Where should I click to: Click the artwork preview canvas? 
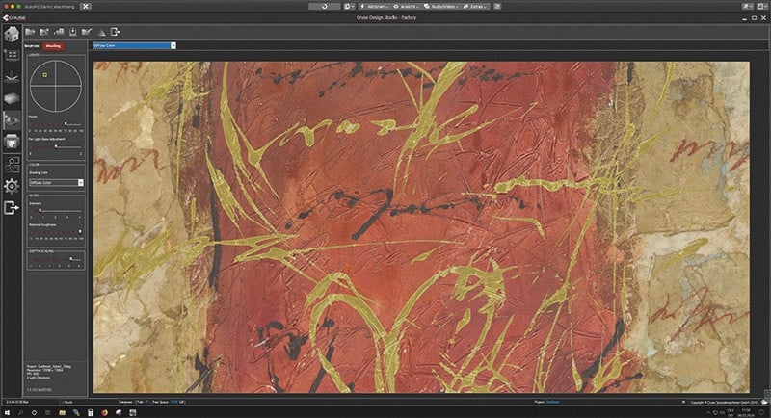(421, 227)
